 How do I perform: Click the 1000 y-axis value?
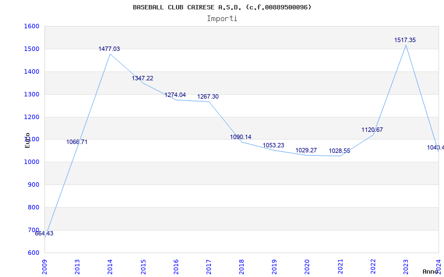[x=32, y=162]
